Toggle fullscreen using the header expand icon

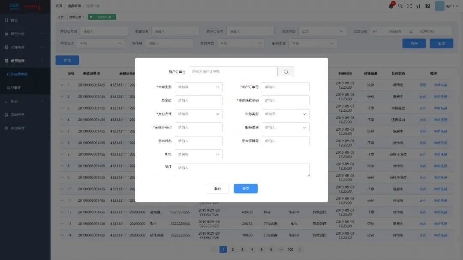click(x=409, y=6)
